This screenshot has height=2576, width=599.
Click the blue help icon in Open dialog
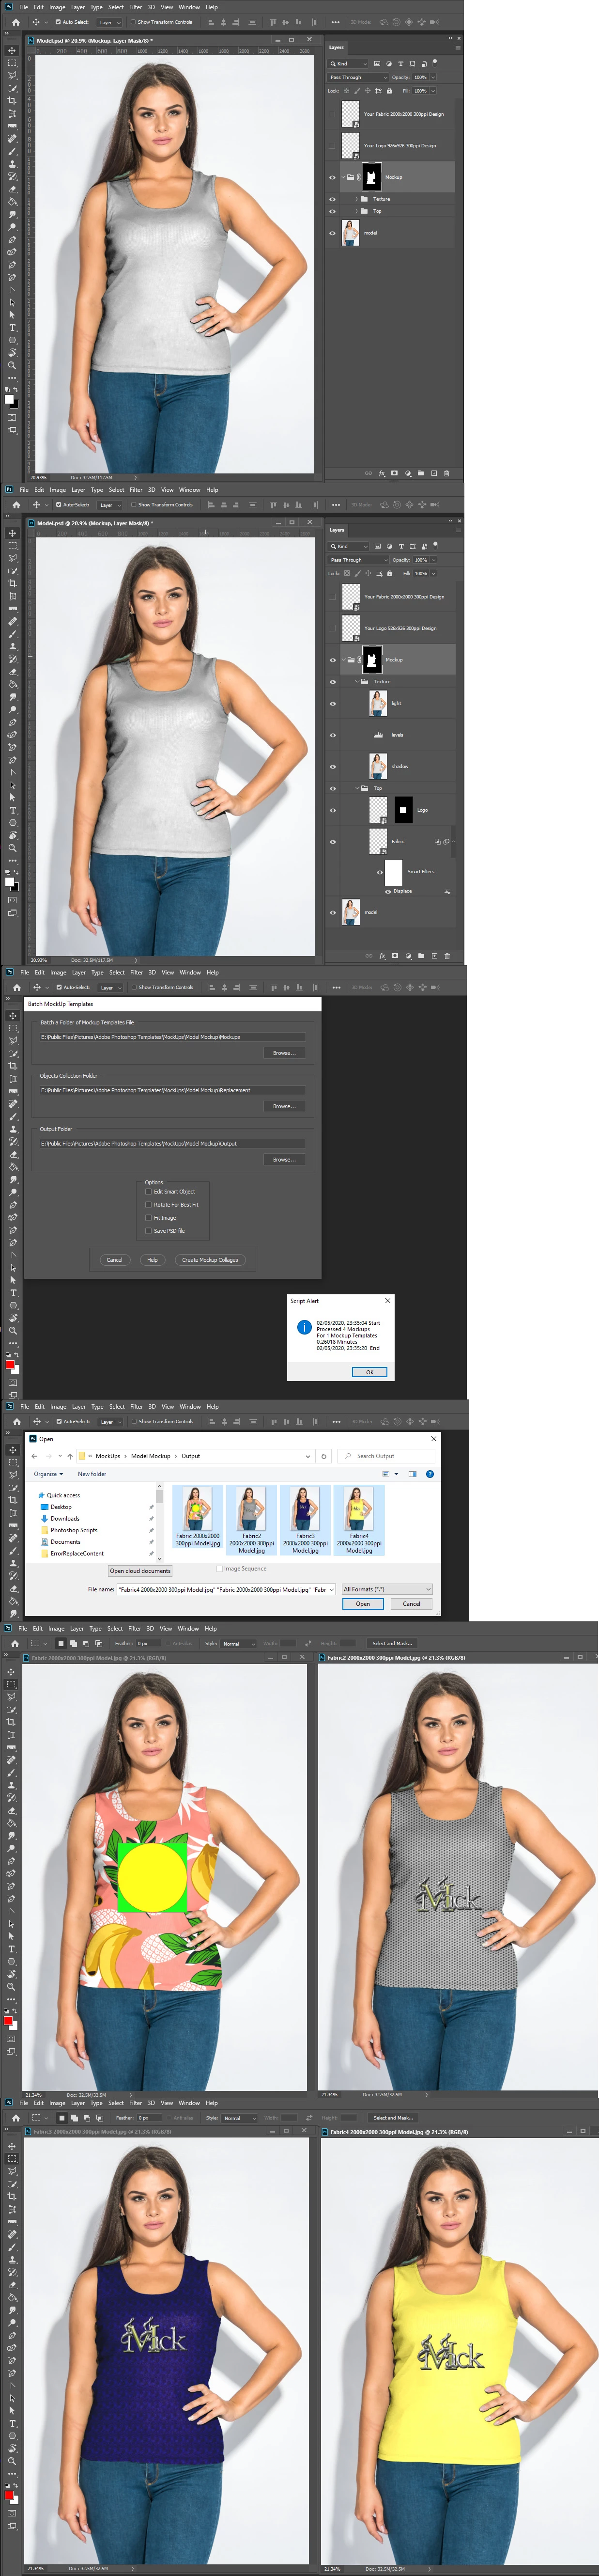click(430, 1474)
